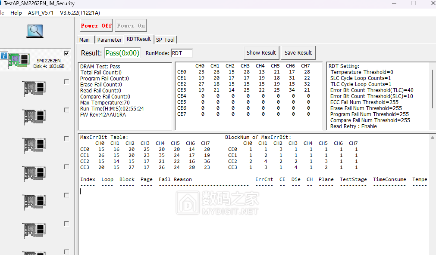Click the 'SLC Cycle Loop Counts=1' setting
Image resolution: width=436 pixels, height=255 pixels.
tap(361, 78)
